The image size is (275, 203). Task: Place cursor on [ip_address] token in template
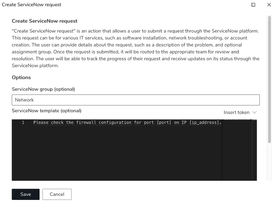[204, 123]
